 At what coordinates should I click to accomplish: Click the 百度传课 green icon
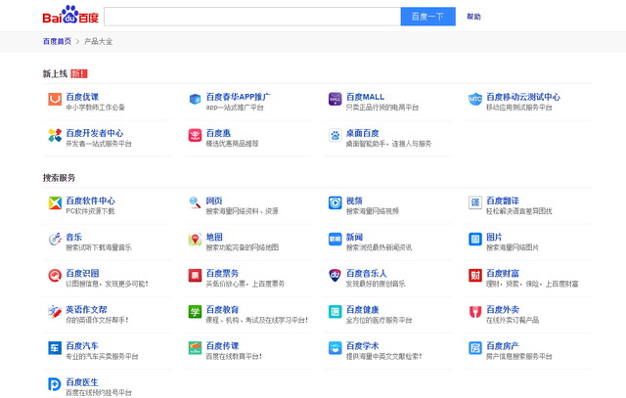195,348
